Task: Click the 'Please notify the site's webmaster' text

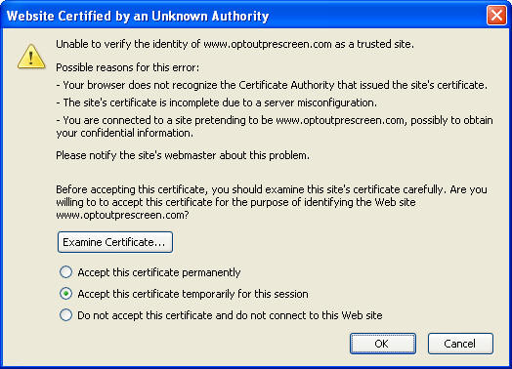Action: coord(183,155)
